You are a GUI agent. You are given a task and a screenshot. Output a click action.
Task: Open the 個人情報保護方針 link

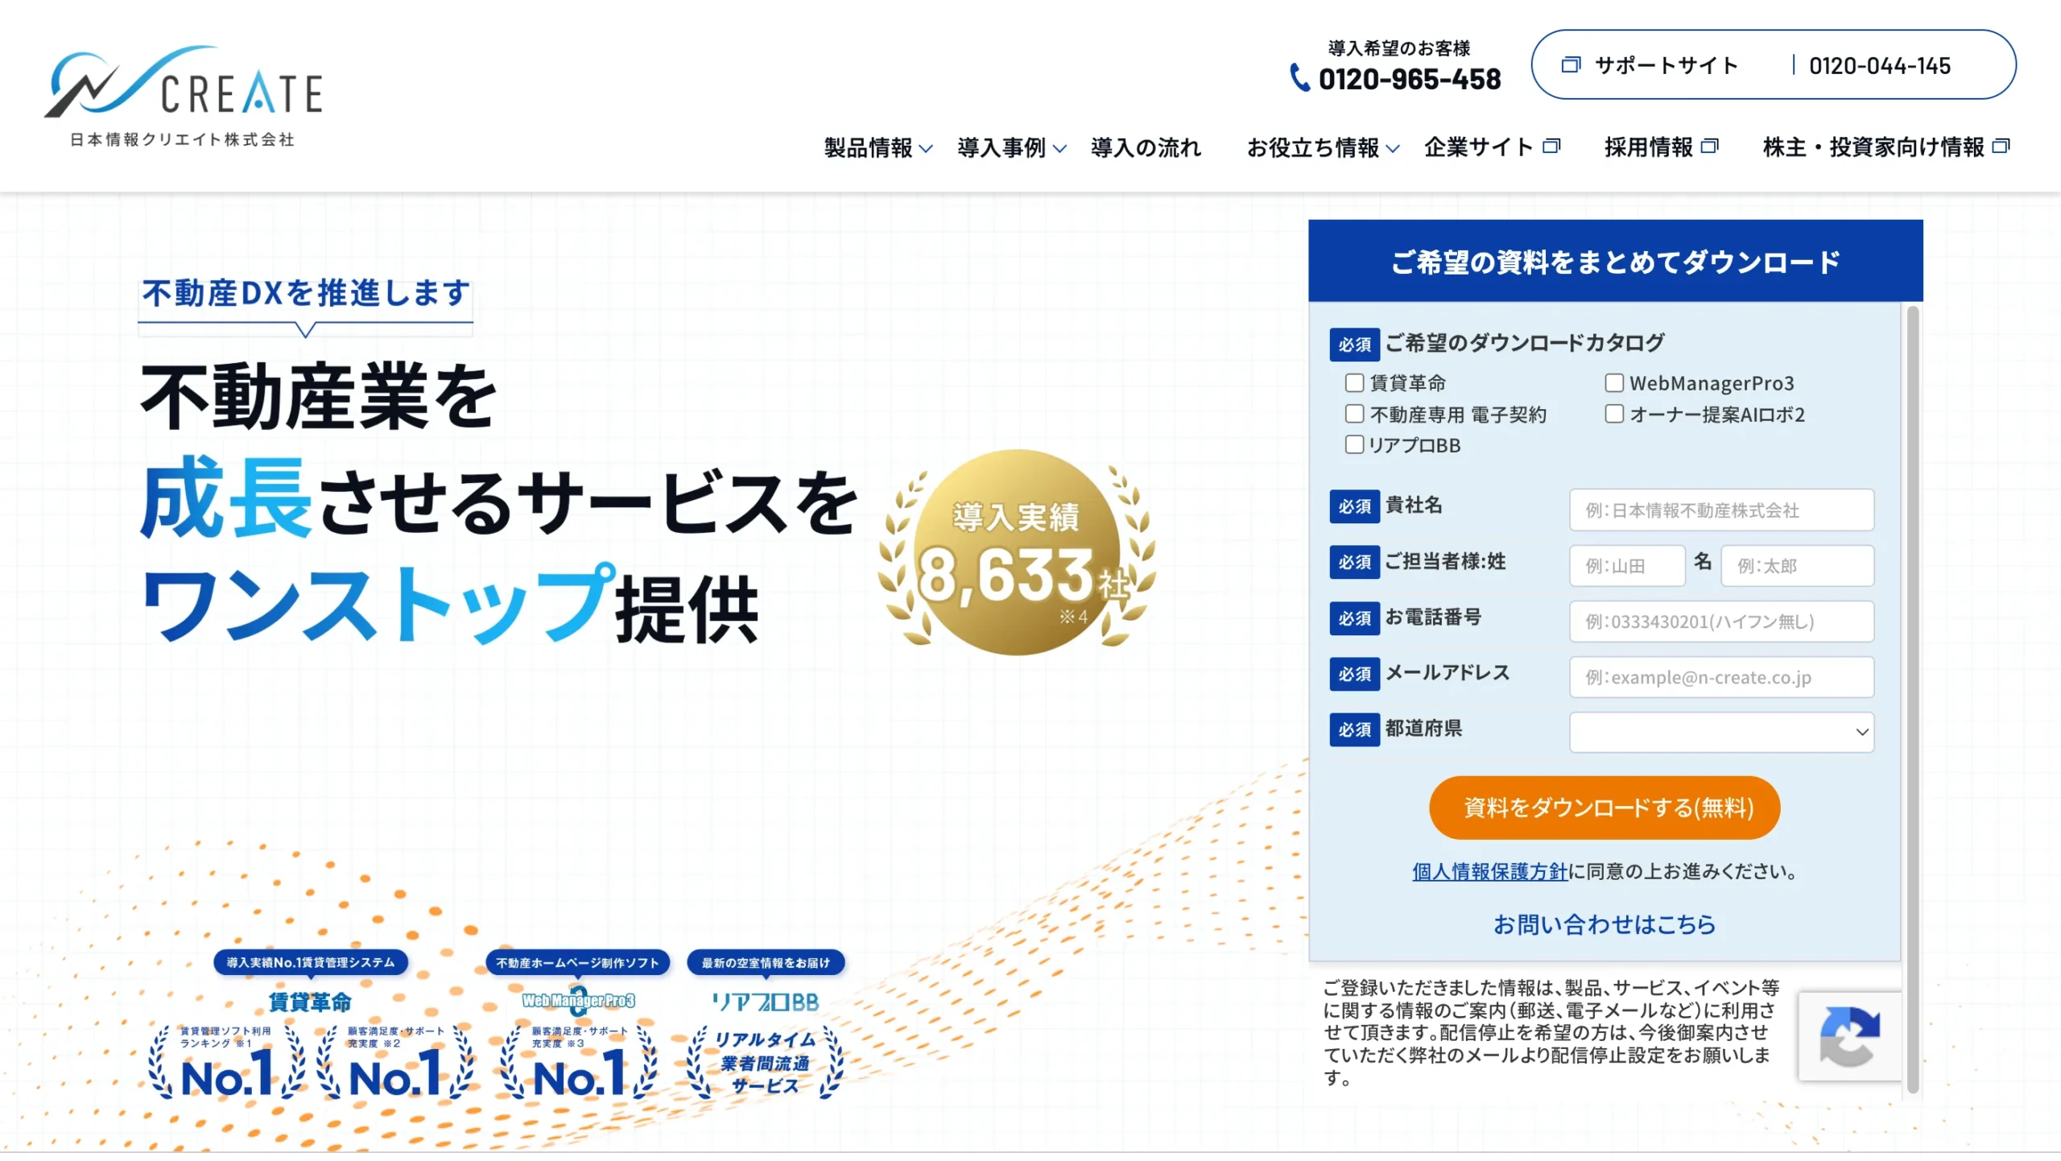pyautogui.click(x=1490, y=871)
